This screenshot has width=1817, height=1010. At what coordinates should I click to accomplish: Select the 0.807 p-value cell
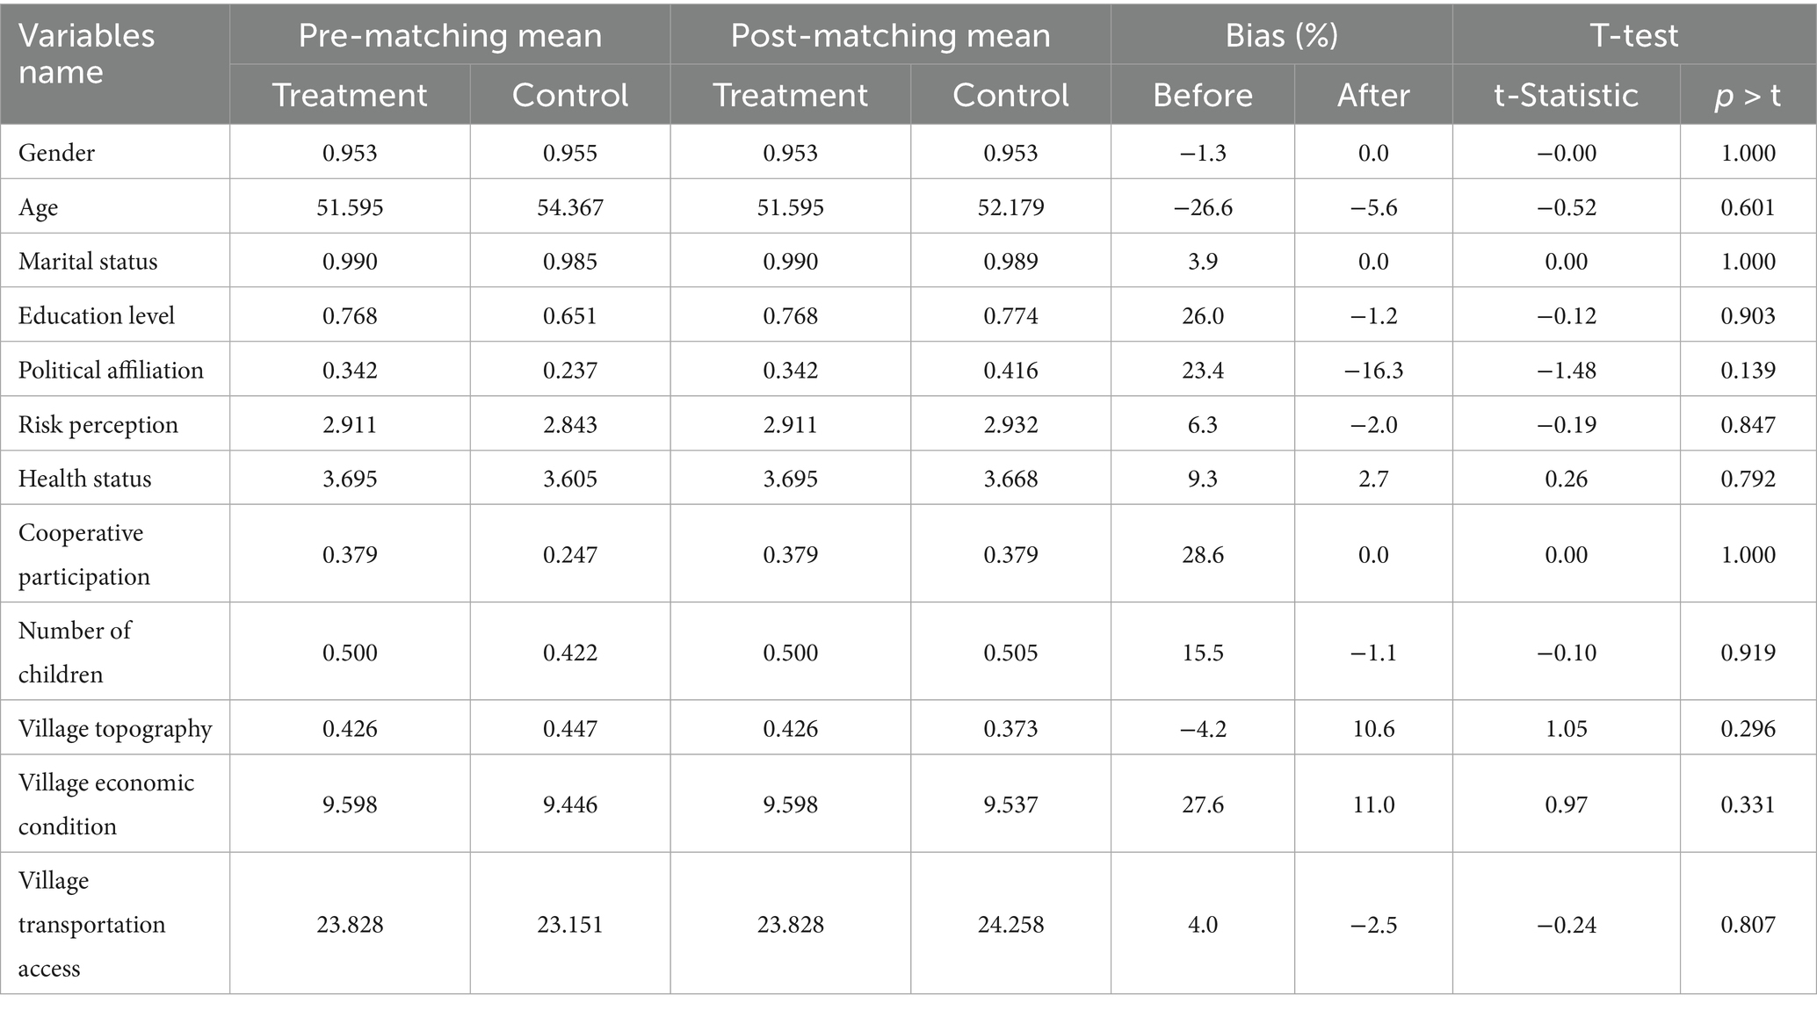click(x=1748, y=924)
